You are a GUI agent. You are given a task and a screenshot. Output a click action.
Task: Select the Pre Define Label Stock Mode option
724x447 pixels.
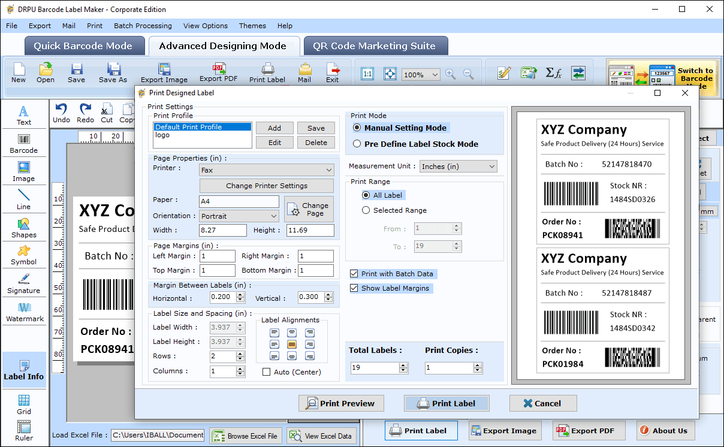pyautogui.click(x=357, y=144)
